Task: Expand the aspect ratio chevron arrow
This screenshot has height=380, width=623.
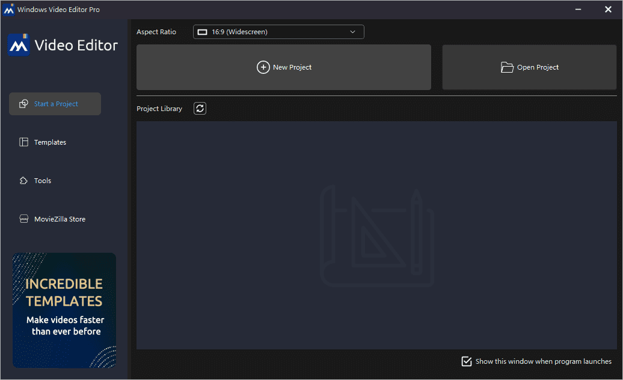Action: (352, 32)
